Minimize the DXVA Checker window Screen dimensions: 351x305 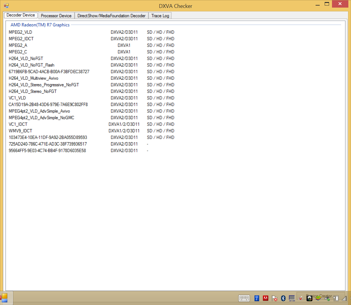tap(318, 5)
